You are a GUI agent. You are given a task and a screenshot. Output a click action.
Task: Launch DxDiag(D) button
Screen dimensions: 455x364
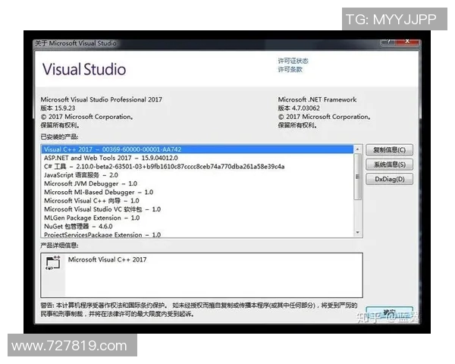click(389, 179)
